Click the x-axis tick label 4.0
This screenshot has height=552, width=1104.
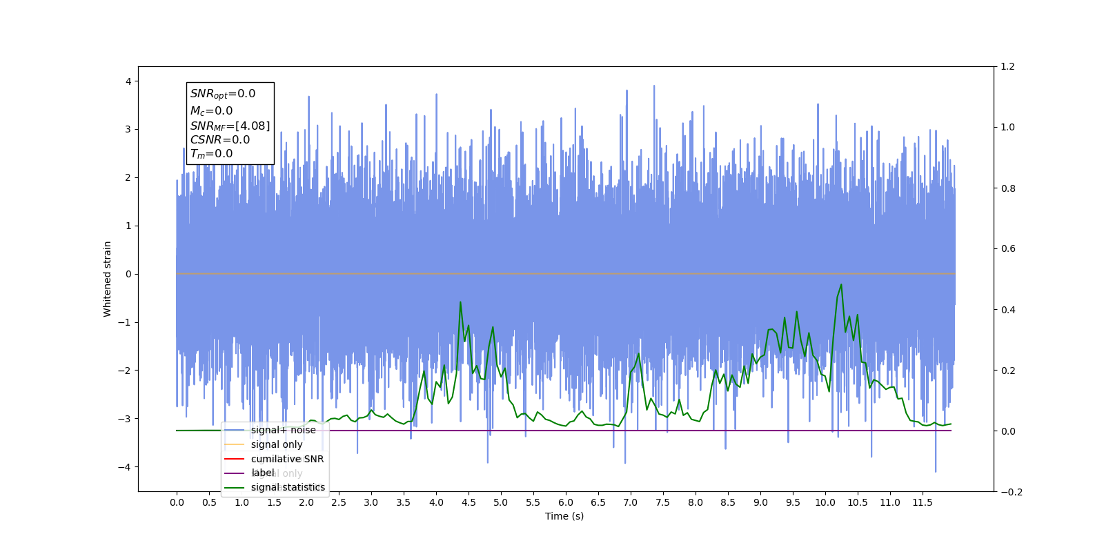pyautogui.click(x=436, y=502)
